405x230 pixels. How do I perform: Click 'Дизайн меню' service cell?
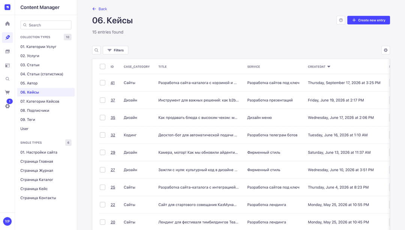click(259, 117)
